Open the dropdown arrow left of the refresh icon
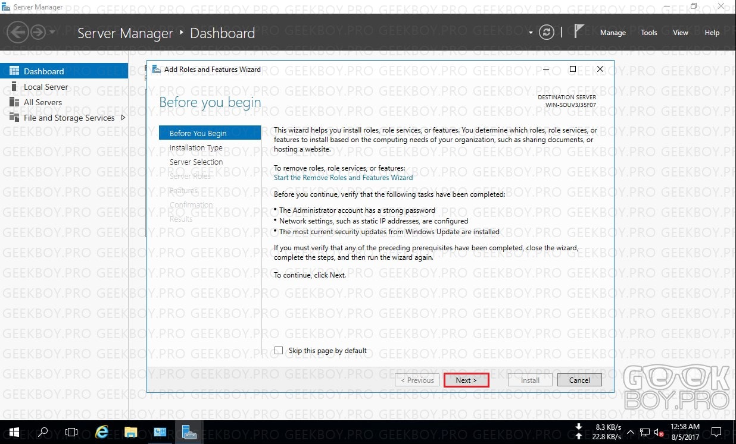The image size is (736, 444). tap(531, 33)
